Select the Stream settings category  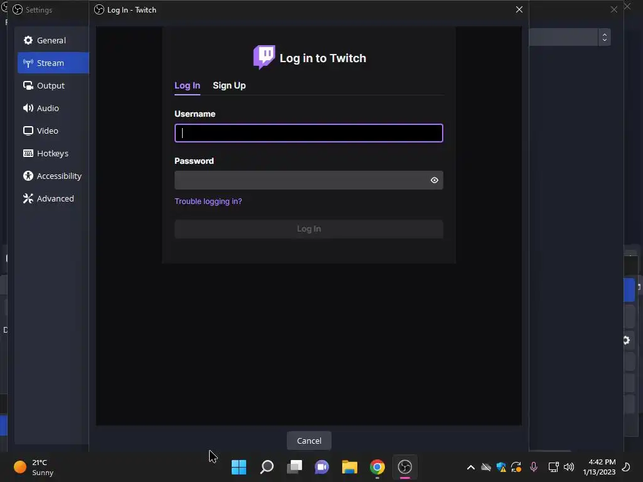(53, 63)
